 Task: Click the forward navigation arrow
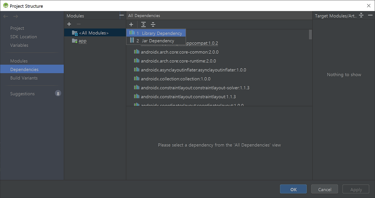pos(15,16)
